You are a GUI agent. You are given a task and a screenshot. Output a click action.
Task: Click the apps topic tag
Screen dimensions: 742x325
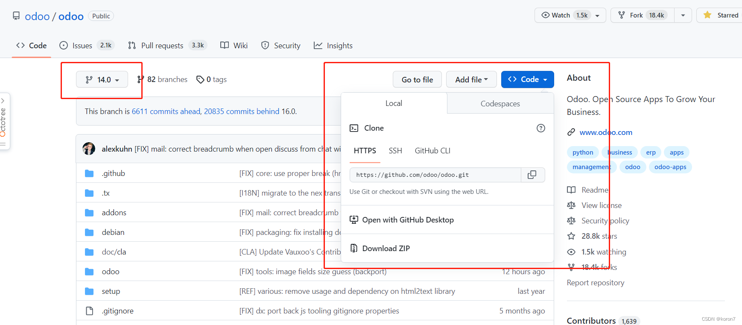(x=677, y=152)
